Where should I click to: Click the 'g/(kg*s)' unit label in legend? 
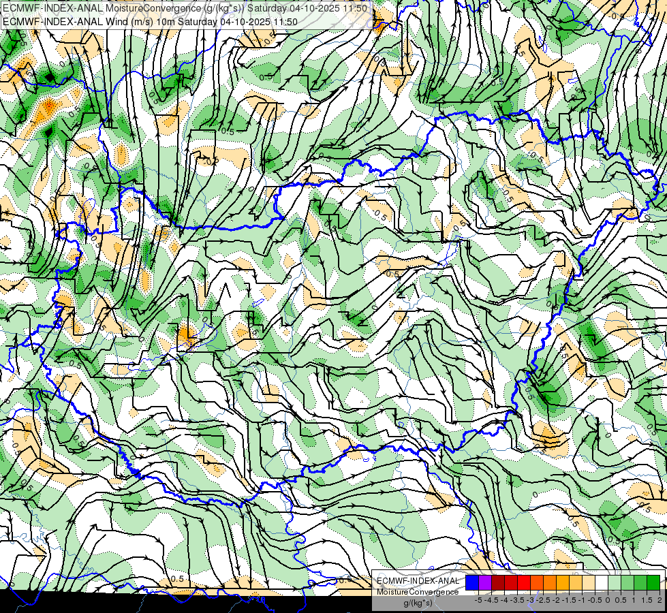click(418, 603)
